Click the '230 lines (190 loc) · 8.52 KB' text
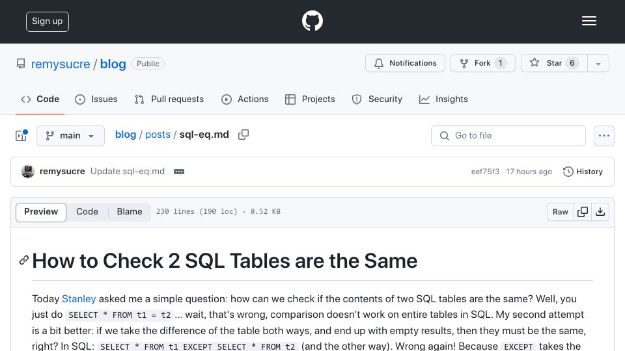Screen dimensions: 625x351 tap(219, 212)
